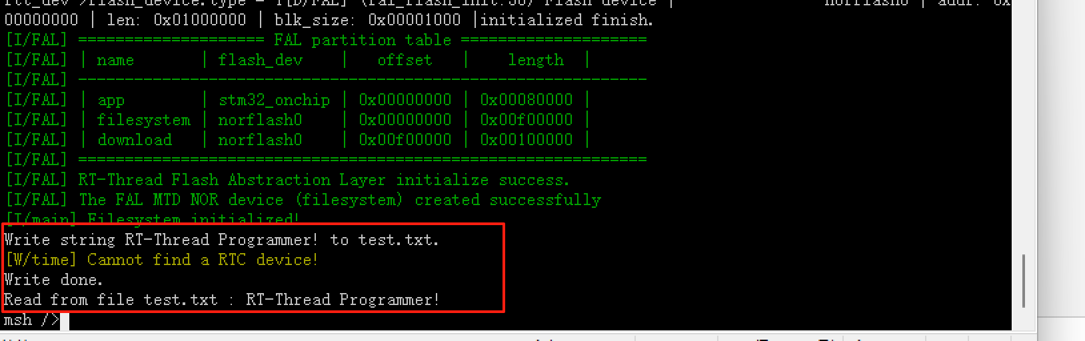Click the 'filesystem' partition name
The image size is (1085, 341).
click(x=143, y=120)
